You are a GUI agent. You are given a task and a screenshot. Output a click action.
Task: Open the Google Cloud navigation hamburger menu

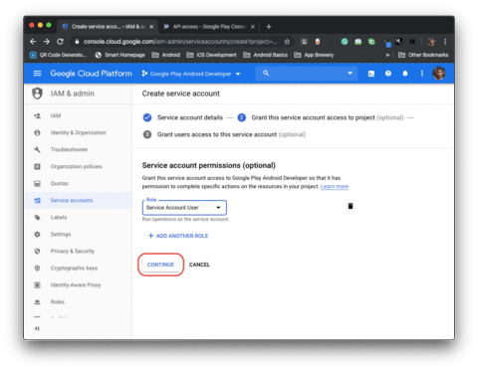37,74
